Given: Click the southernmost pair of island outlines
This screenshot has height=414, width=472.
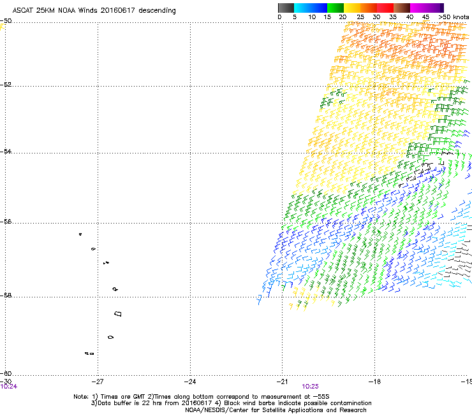Looking at the screenshot, I should pyautogui.click(x=89, y=353).
